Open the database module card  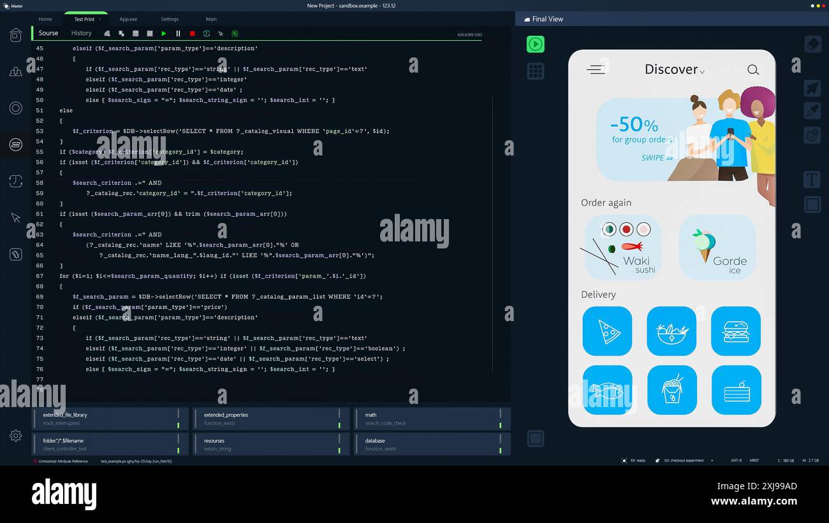[432, 444]
